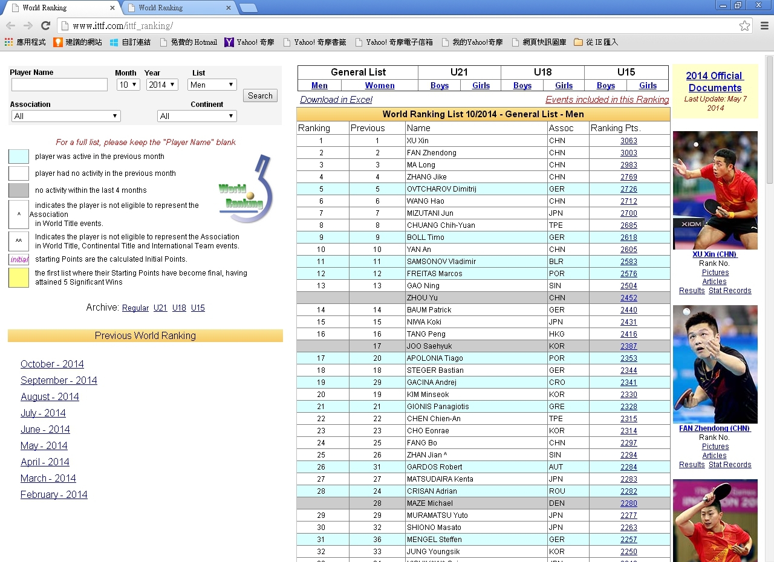Expand the Association dropdown
774x562 pixels.
point(66,116)
